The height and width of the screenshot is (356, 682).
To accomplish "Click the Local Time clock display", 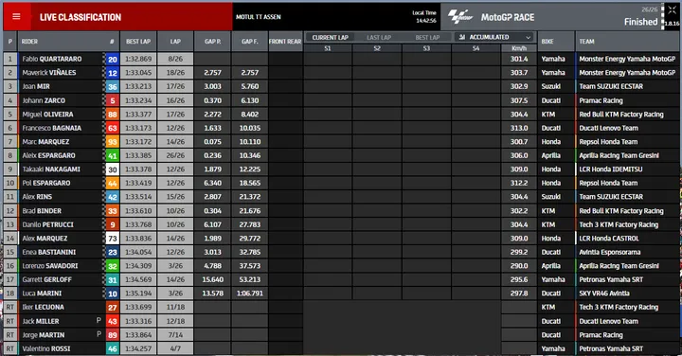I will [424, 16].
